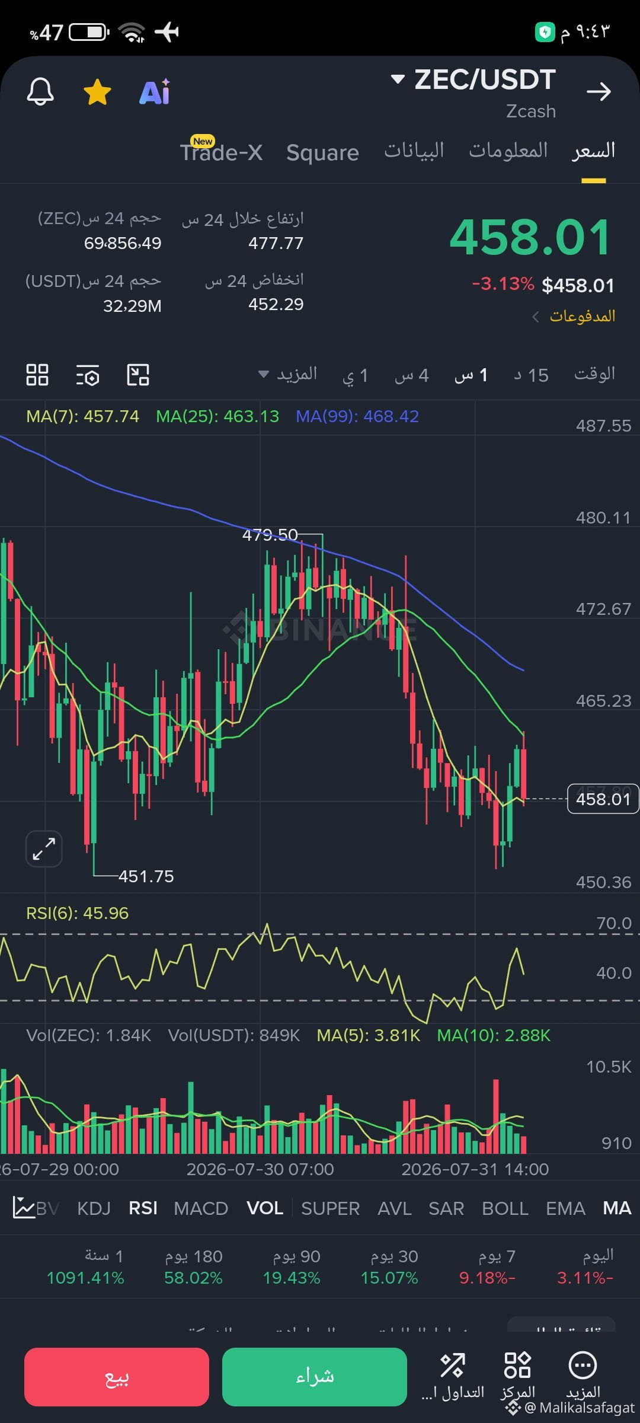The image size is (640, 1423).
Task: Tap the RSI(6): 45.96 label
Action: tap(77, 913)
